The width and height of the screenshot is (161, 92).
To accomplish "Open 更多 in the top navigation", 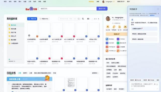I will (128, 1).
